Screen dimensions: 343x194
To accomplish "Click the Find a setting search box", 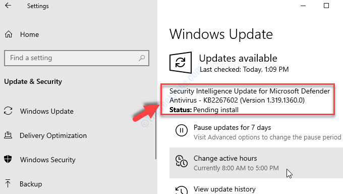I will [77, 58].
